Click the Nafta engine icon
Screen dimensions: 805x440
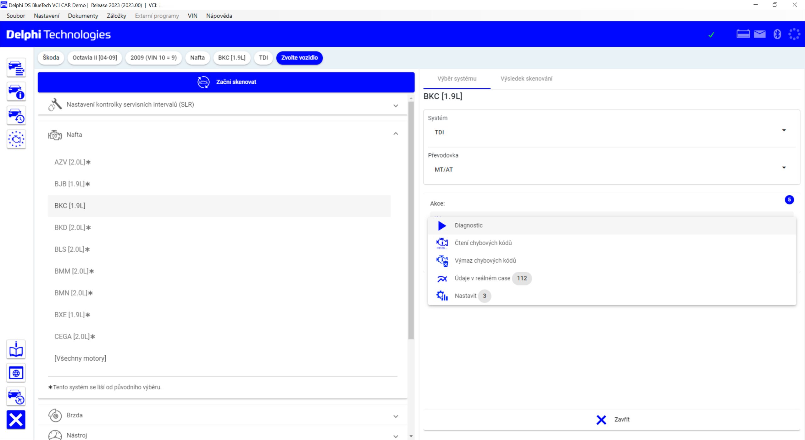(x=55, y=135)
